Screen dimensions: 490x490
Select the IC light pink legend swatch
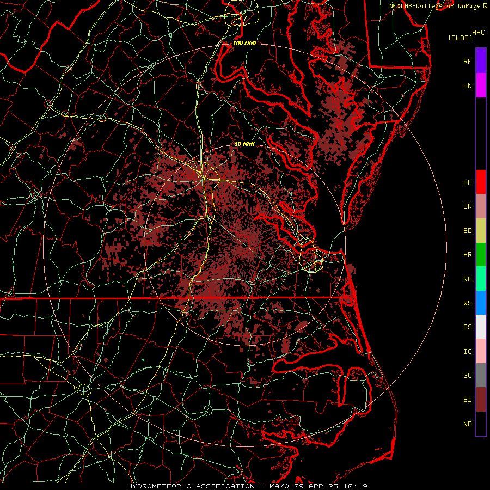pyautogui.click(x=481, y=351)
